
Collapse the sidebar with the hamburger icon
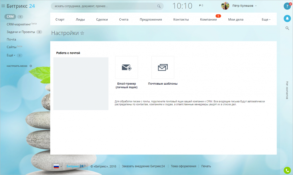[x=3, y=6]
